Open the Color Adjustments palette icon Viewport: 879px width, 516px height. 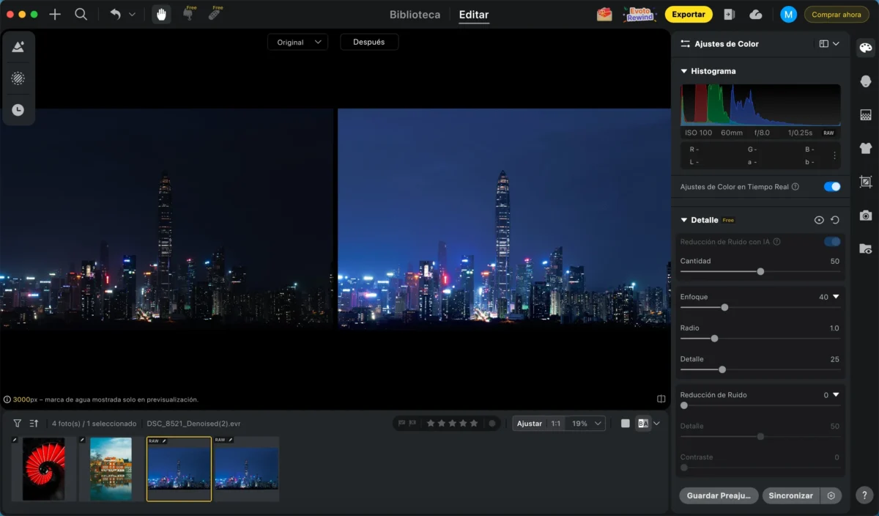click(x=866, y=48)
